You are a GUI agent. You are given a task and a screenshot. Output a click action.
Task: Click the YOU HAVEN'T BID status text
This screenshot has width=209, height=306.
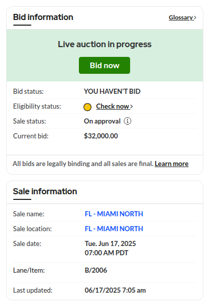click(x=112, y=91)
